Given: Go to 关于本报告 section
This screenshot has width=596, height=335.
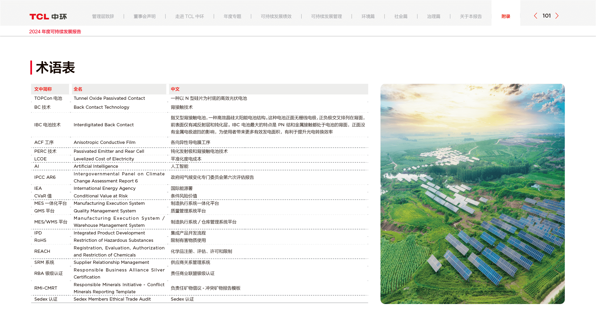Looking at the screenshot, I should tap(471, 17).
